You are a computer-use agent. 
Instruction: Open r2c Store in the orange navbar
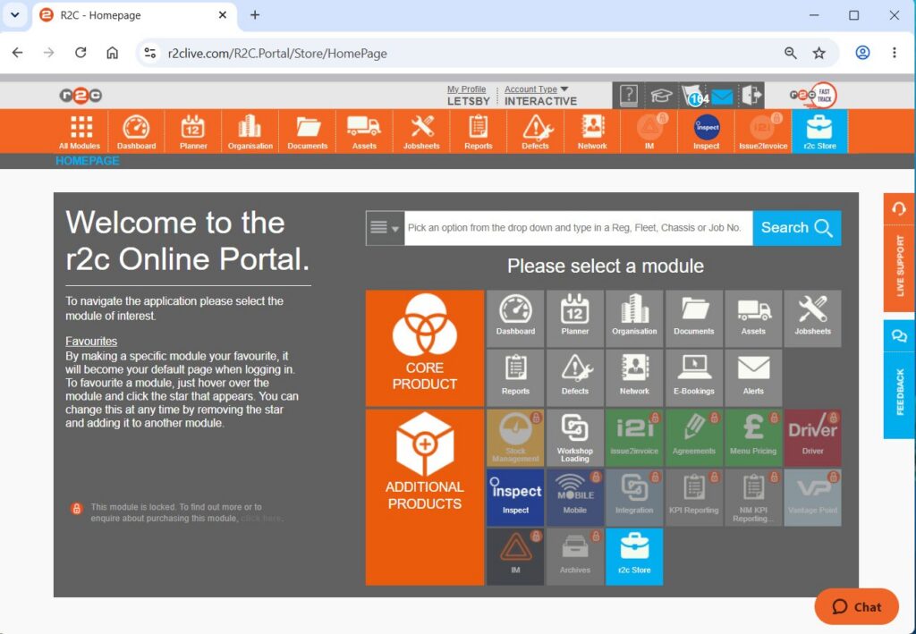(819, 132)
